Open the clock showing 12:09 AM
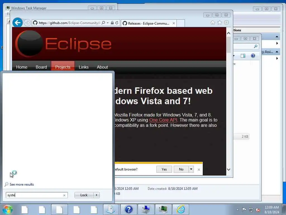Screen dimensions: 286x215 (x=271, y=210)
